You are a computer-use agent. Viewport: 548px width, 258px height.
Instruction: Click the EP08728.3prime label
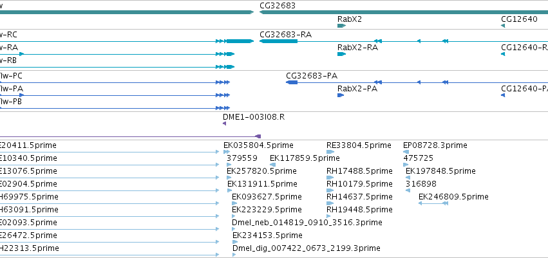point(435,145)
